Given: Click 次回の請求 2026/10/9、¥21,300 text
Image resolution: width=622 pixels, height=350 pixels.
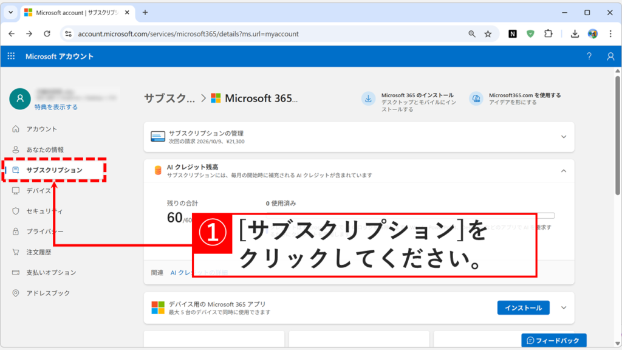Looking at the screenshot, I should click(207, 141).
